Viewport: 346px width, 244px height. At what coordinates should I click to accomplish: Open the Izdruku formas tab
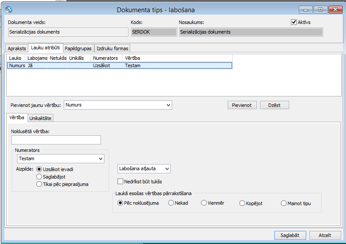point(112,48)
